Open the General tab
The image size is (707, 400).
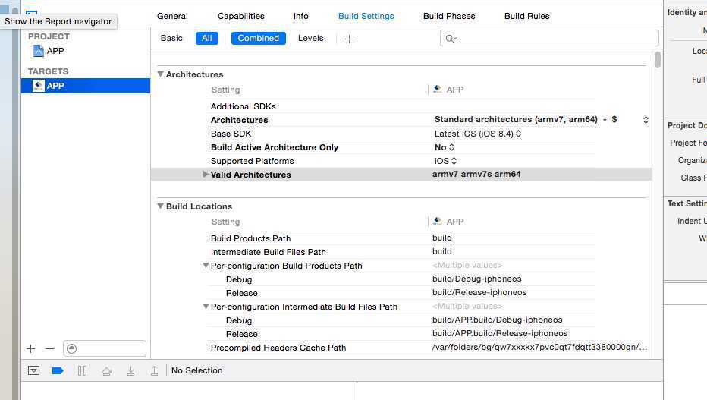[x=172, y=16]
